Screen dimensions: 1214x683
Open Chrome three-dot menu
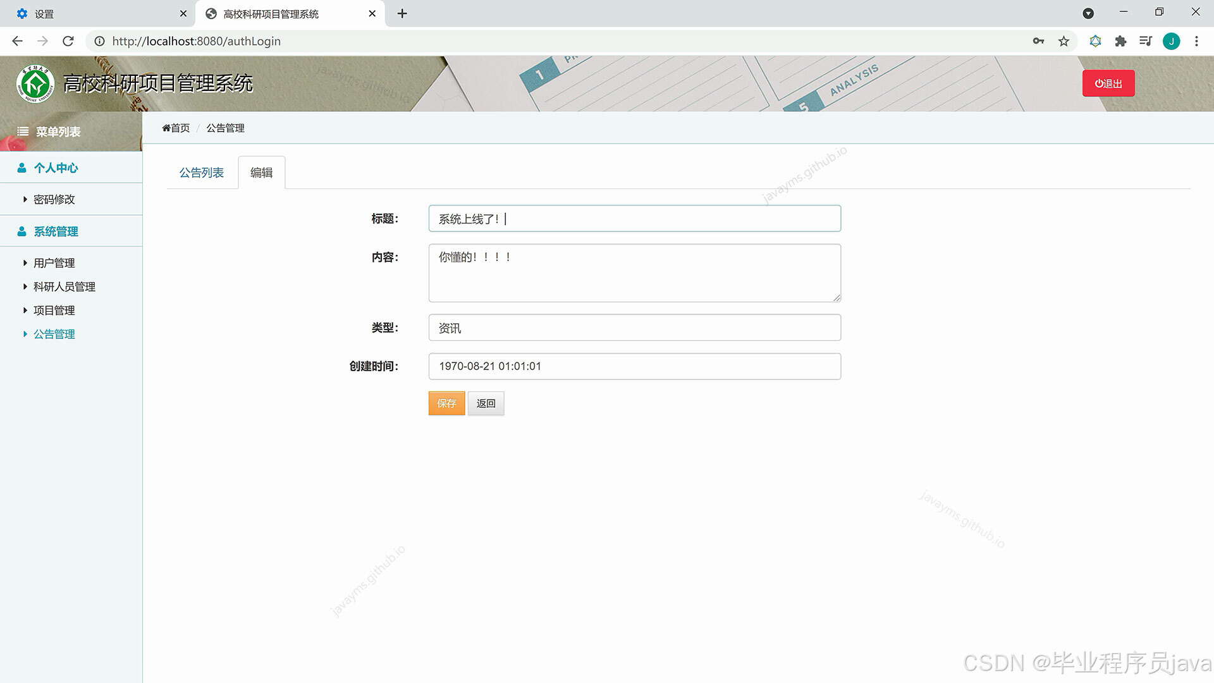[x=1196, y=41]
